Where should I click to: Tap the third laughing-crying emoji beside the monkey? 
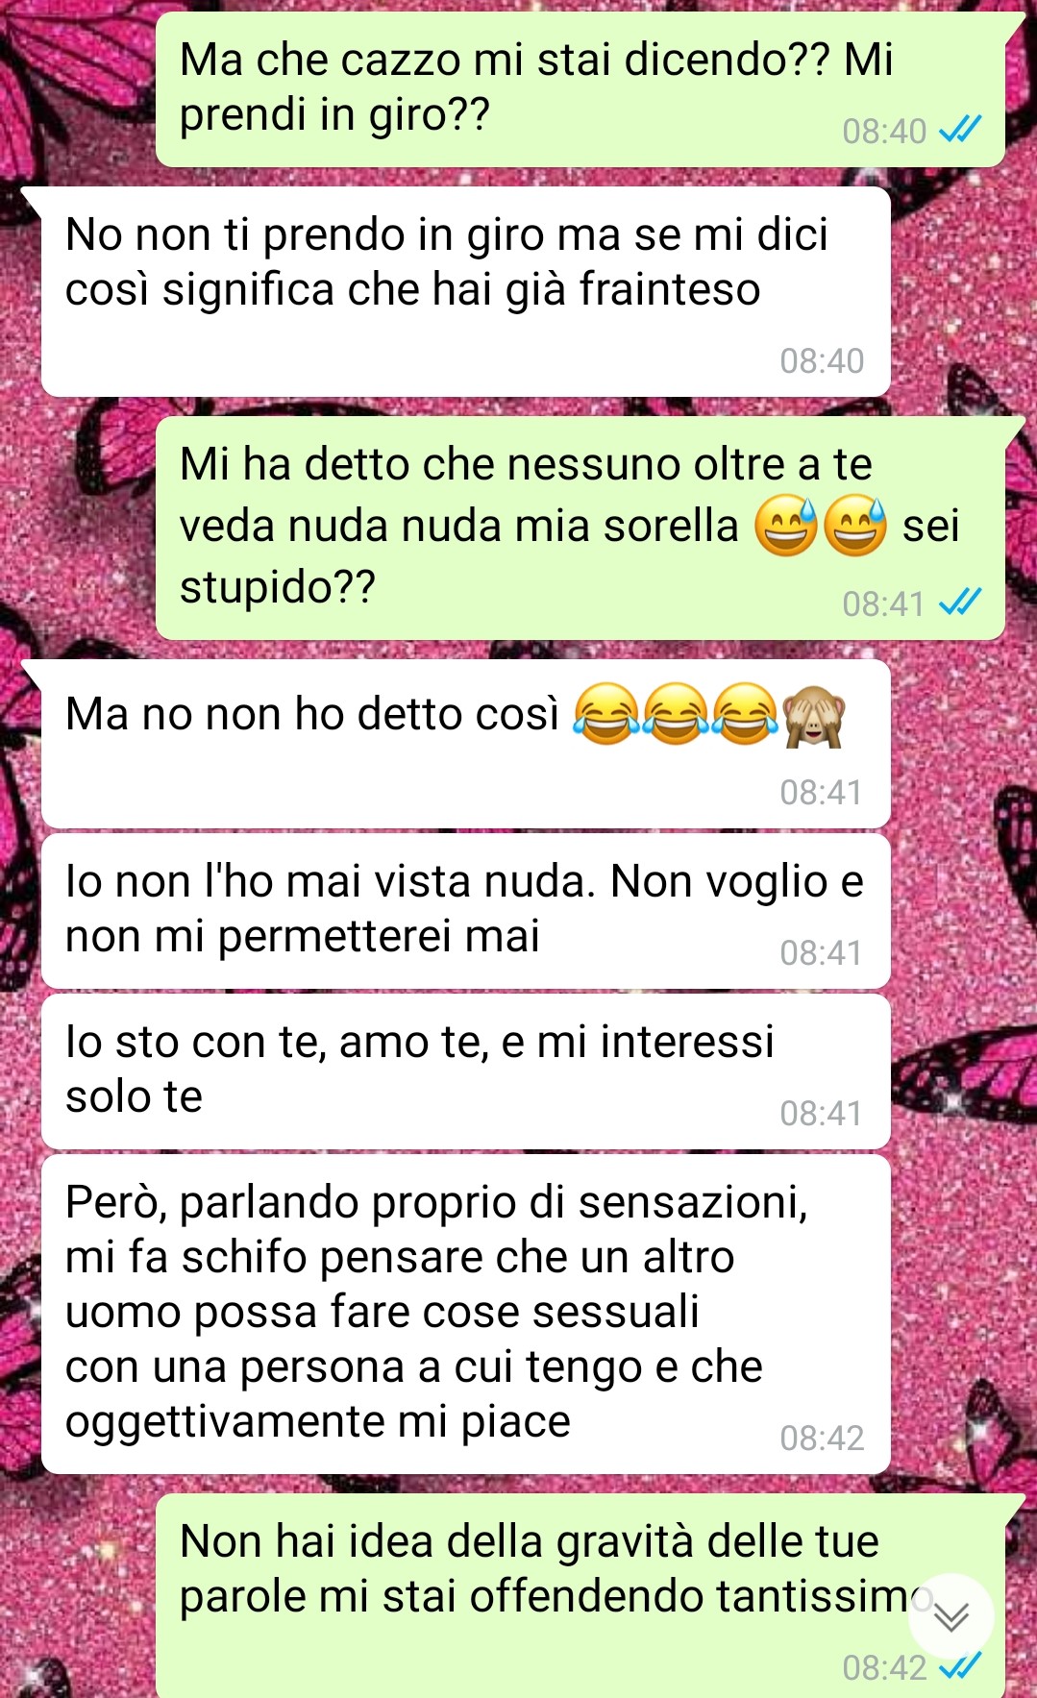point(746,716)
